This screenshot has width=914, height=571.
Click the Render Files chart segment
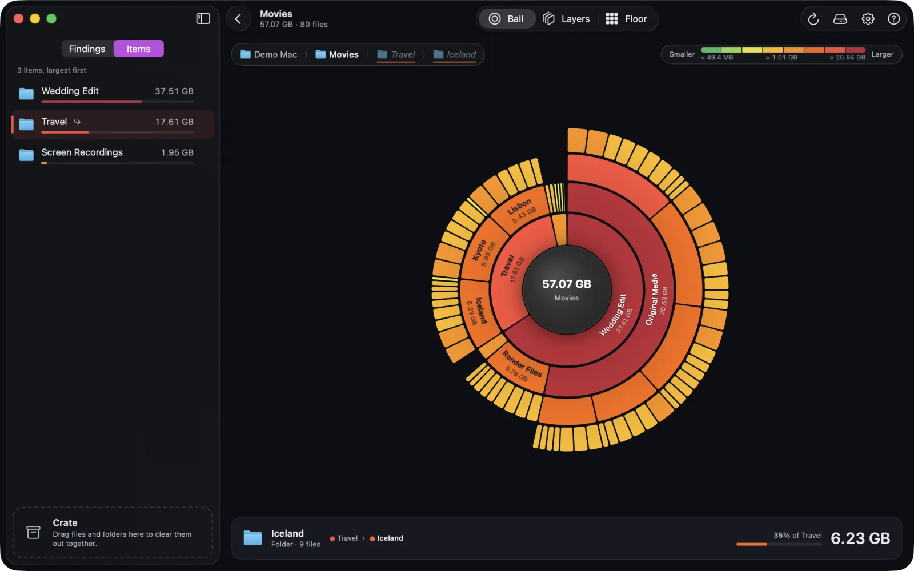[521, 366]
